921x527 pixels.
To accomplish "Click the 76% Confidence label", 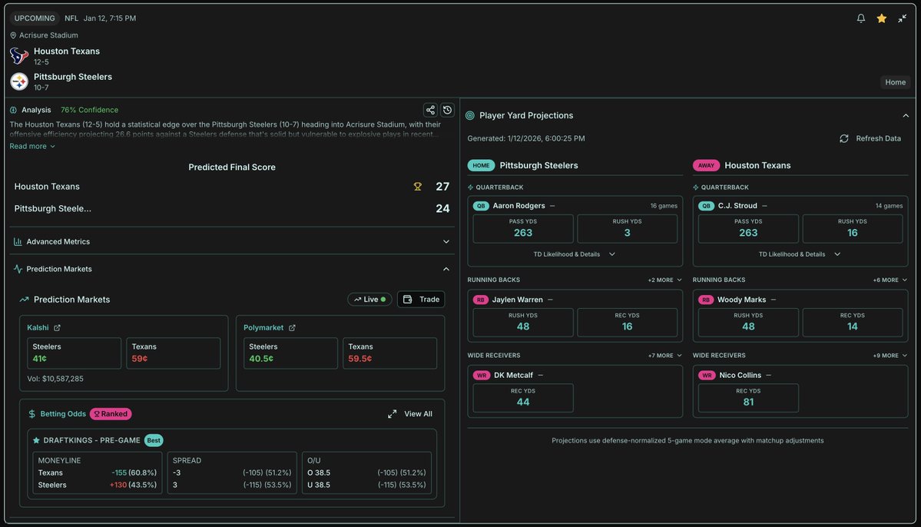I will point(89,110).
